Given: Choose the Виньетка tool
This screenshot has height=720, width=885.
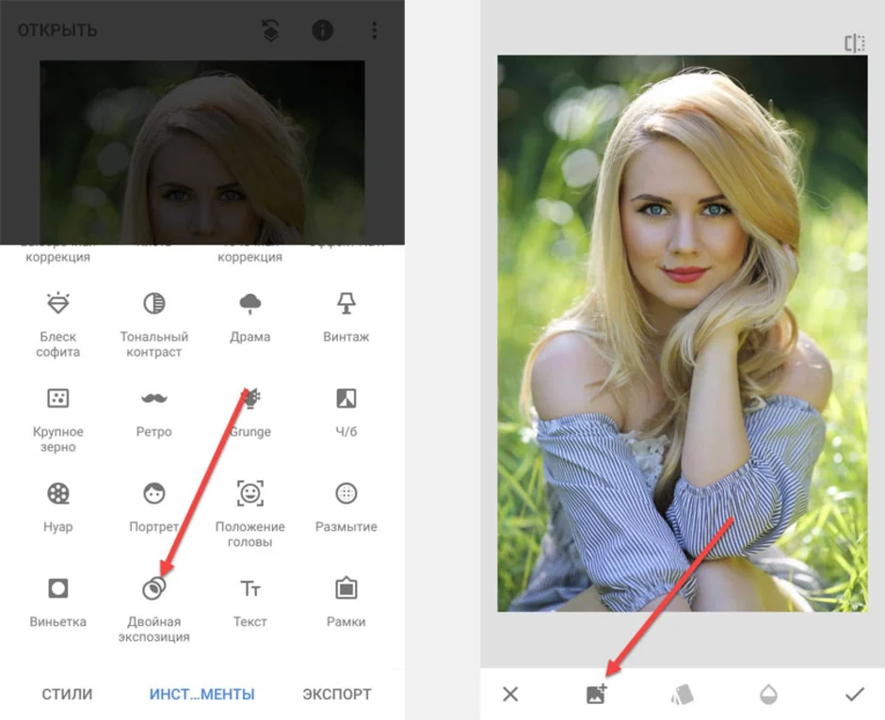Looking at the screenshot, I should pyautogui.click(x=58, y=602).
